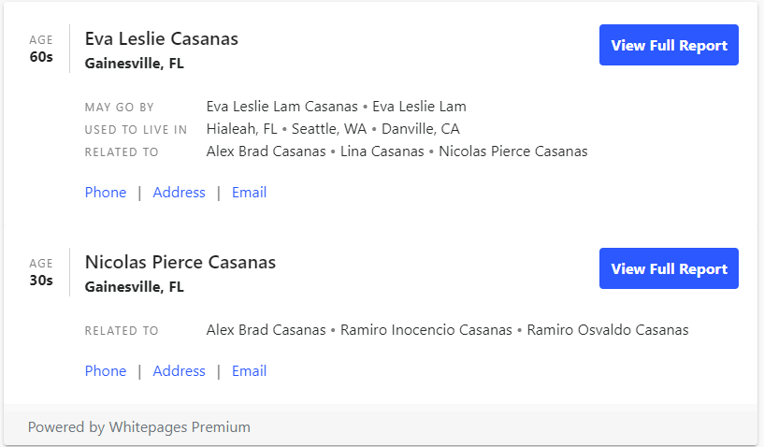The width and height of the screenshot is (764, 447).
Task: Click the Eva Leslie Casanas name heading
Action: (x=161, y=39)
